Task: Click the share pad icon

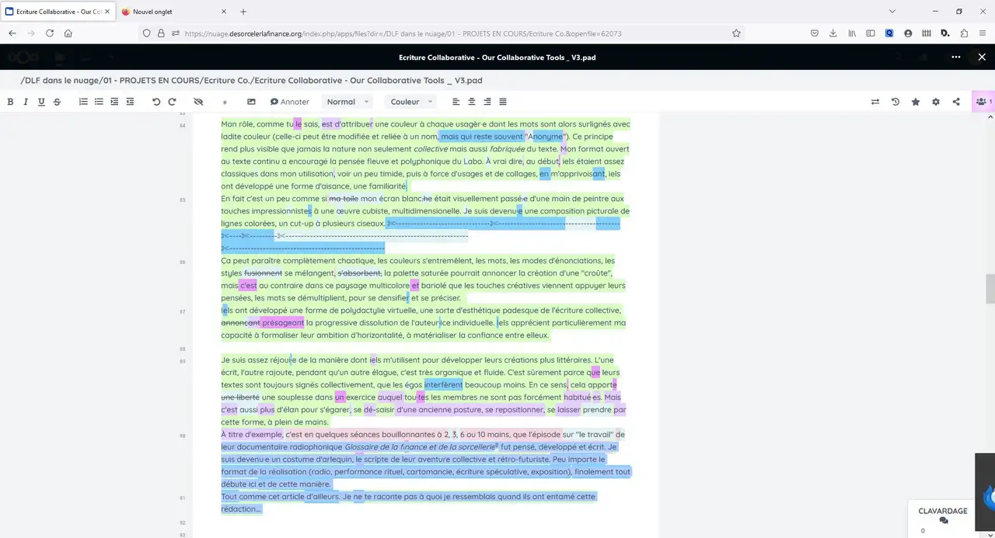Action: coord(956,102)
